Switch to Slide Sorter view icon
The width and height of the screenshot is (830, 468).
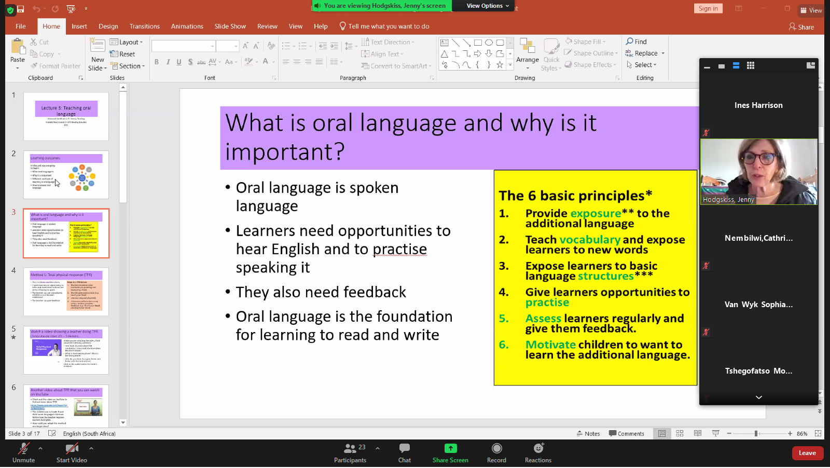[680, 434]
